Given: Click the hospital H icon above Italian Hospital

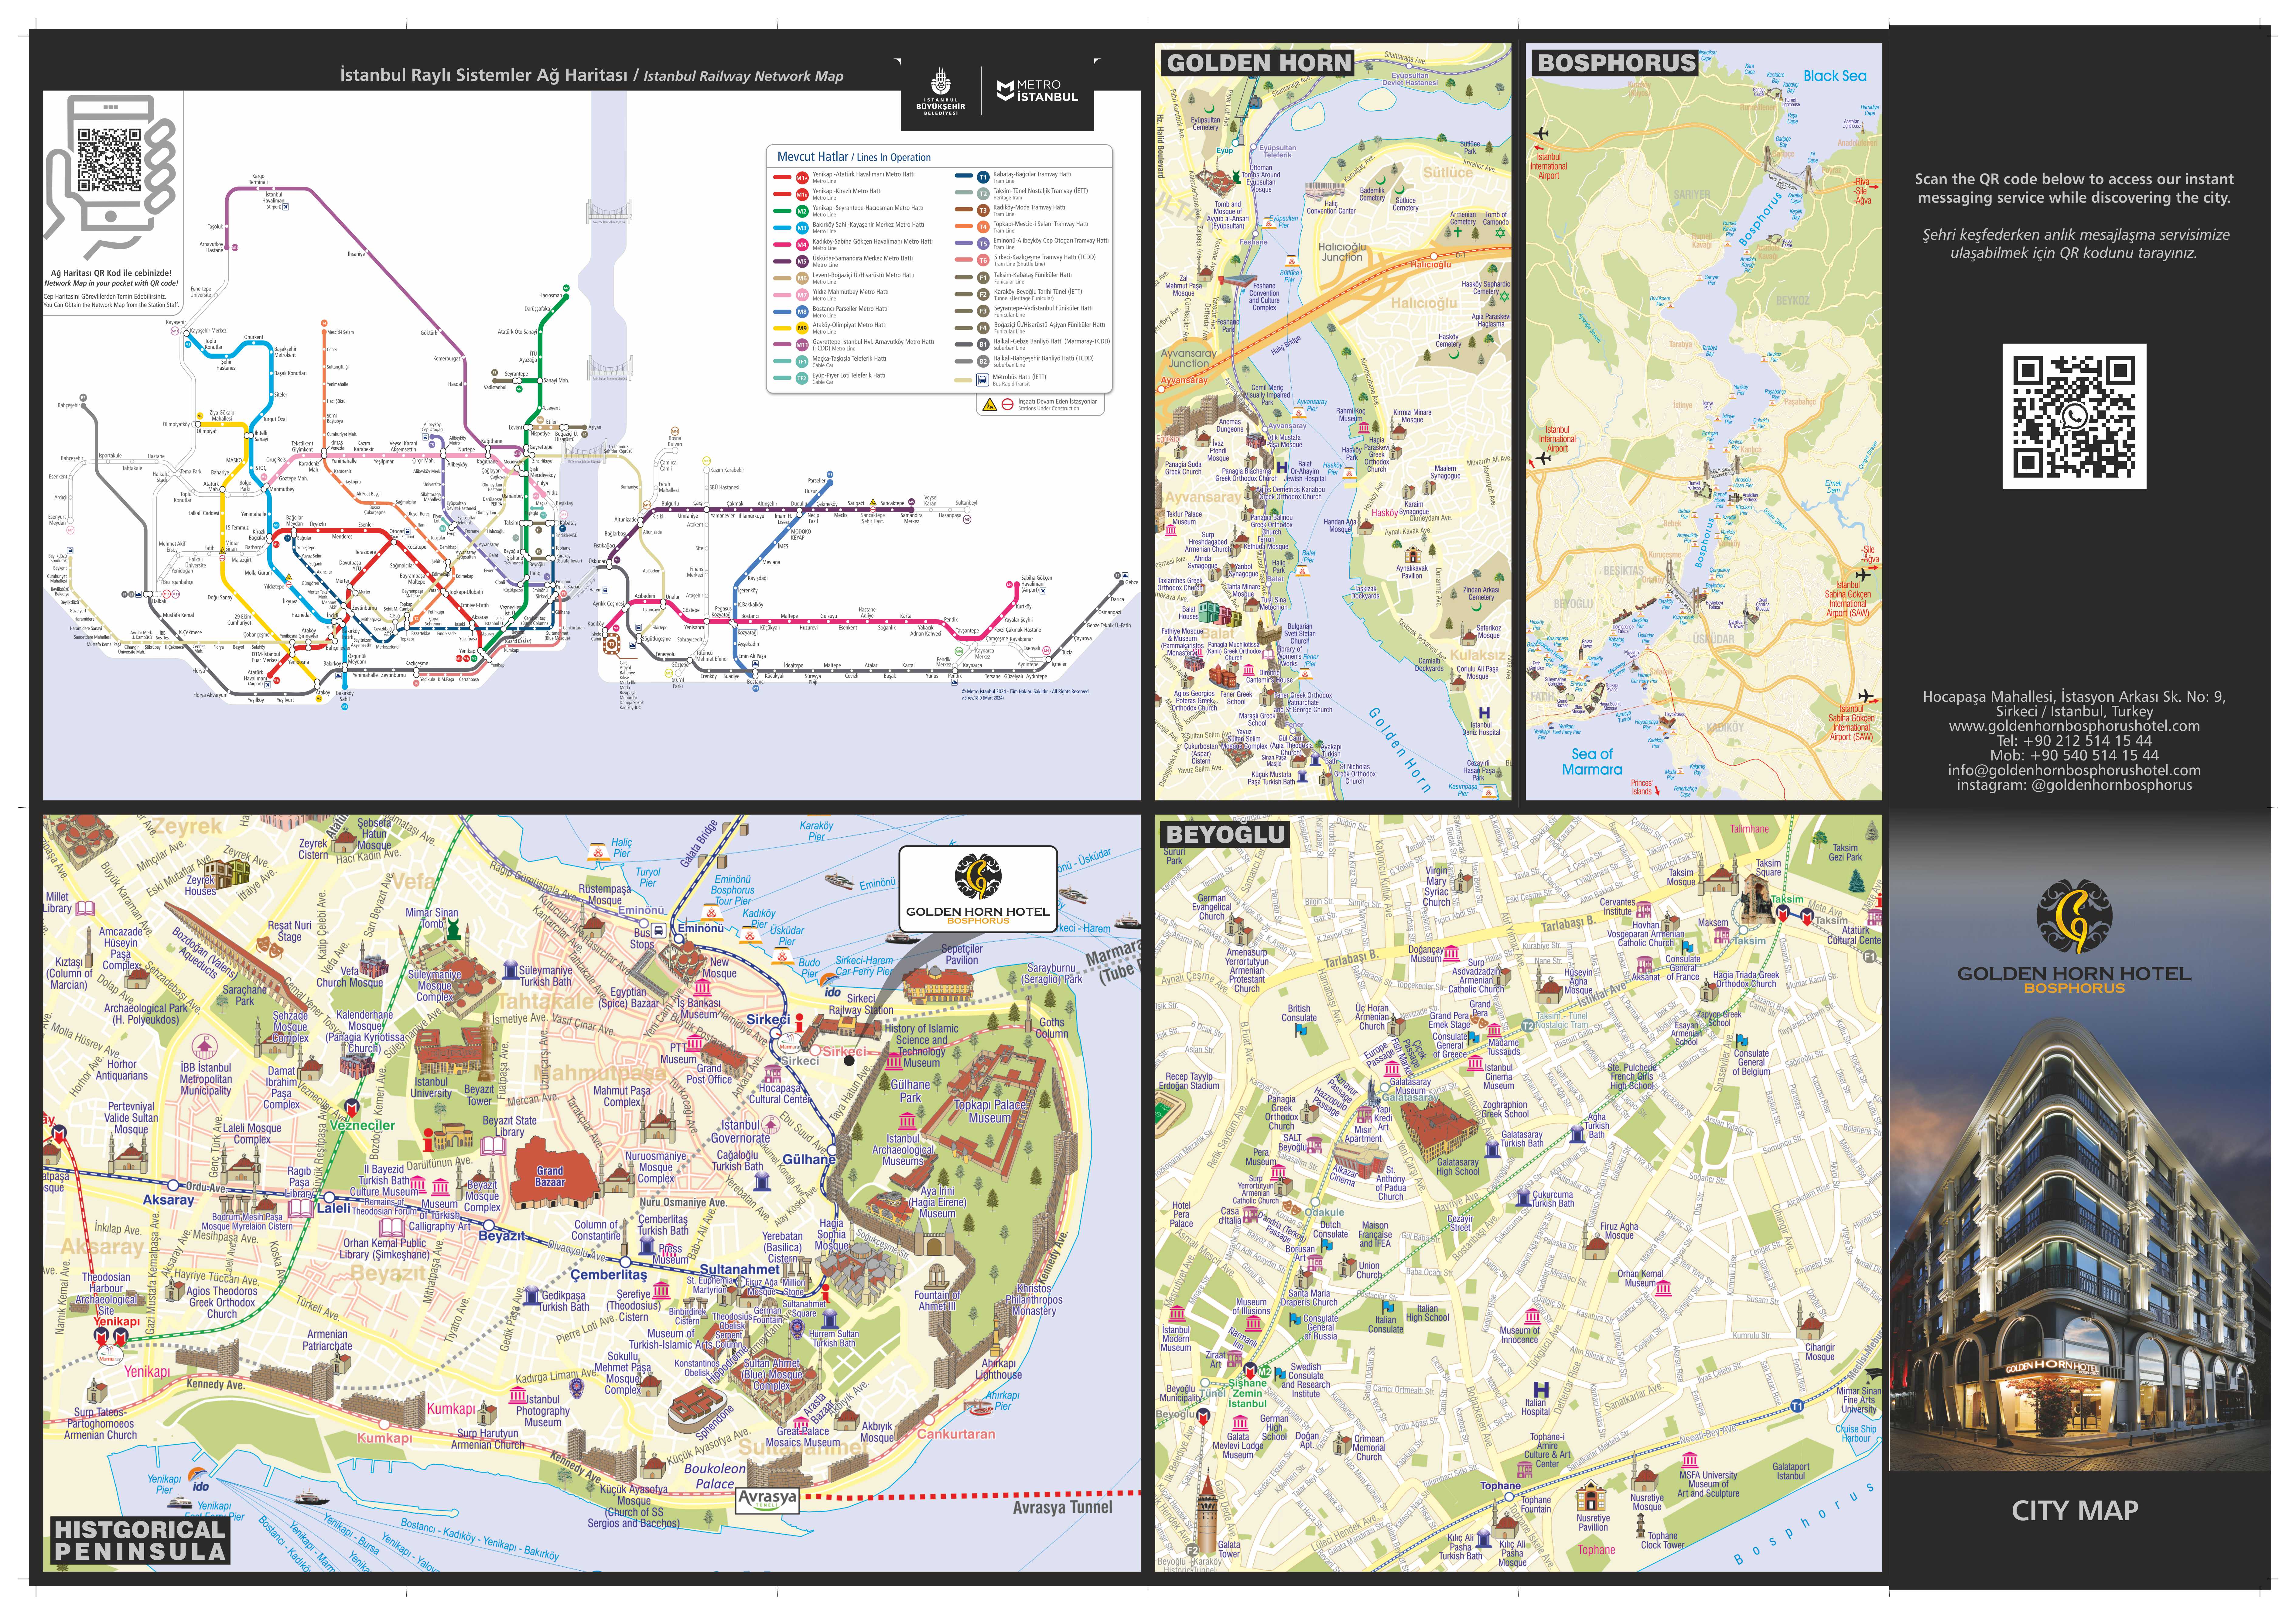Looking at the screenshot, I should tap(1541, 1390).
